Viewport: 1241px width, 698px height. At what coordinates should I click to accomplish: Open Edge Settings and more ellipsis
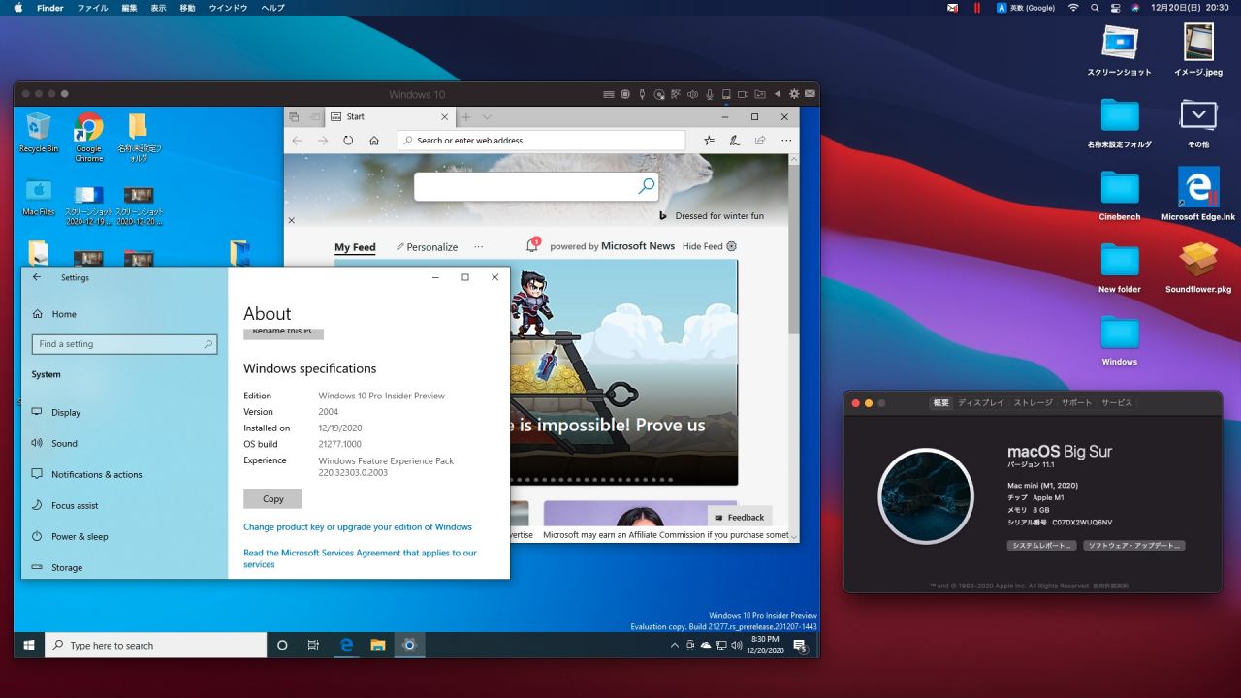(x=786, y=141)
